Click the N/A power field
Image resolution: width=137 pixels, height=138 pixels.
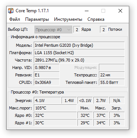pyautogui.click(x=117, y=101)
